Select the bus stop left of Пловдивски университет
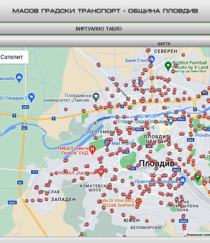Screen dimensions: 210x243 click(66, 110)
